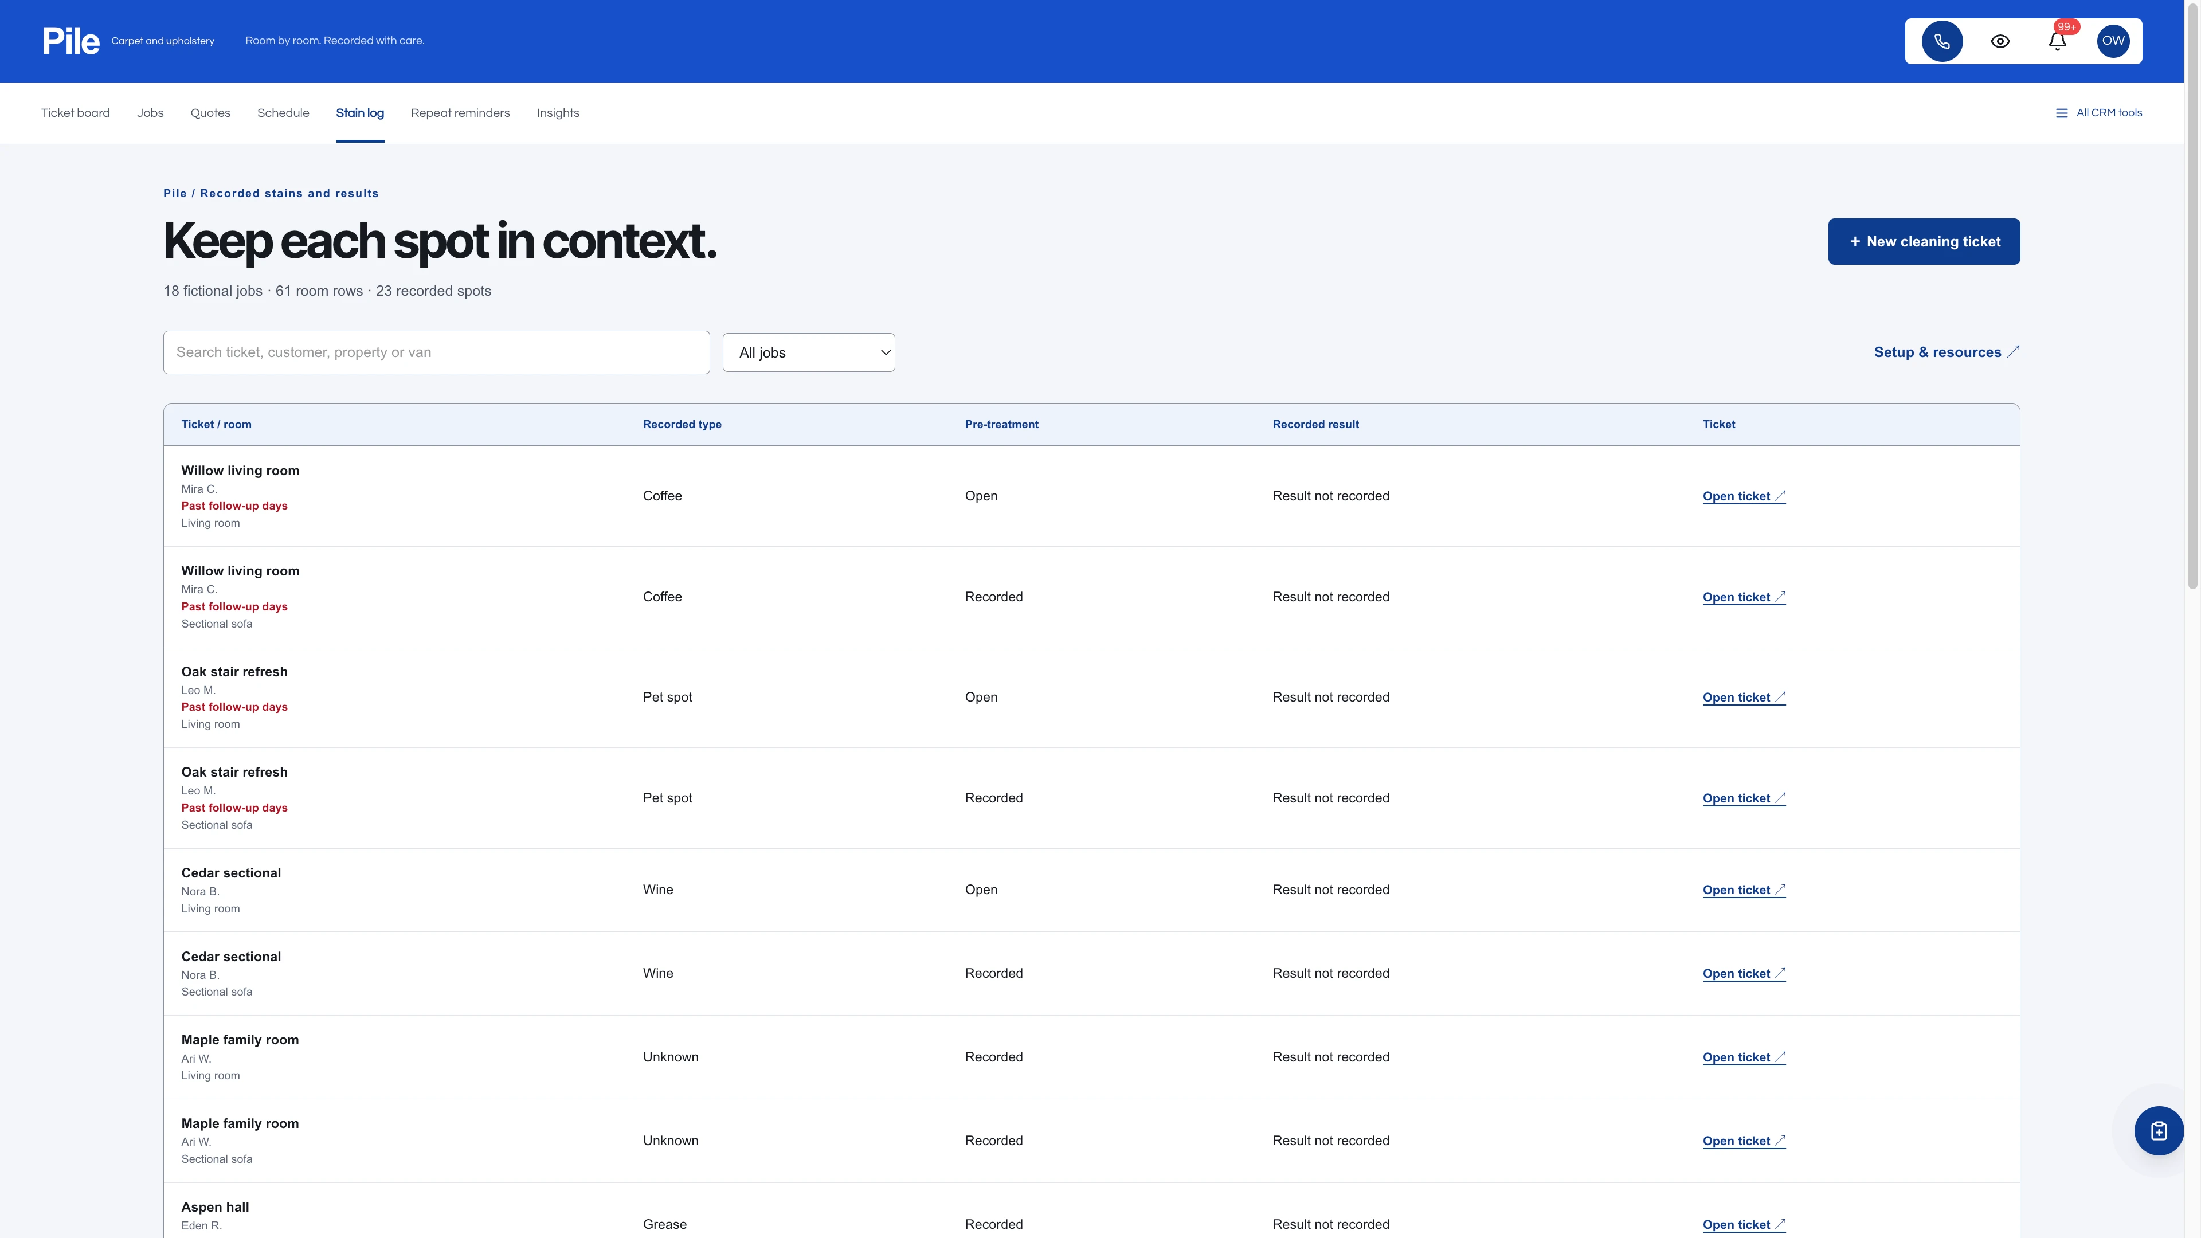Open the Repeat reminders tab

pyautogui.click(x=460, y=113)
